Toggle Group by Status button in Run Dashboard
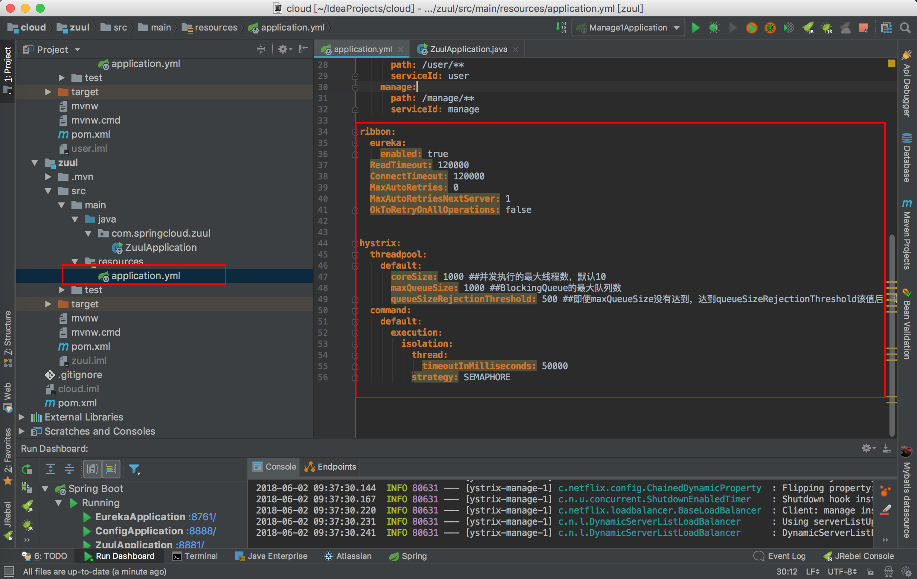 pyautogui.click(x=111, y=469)
